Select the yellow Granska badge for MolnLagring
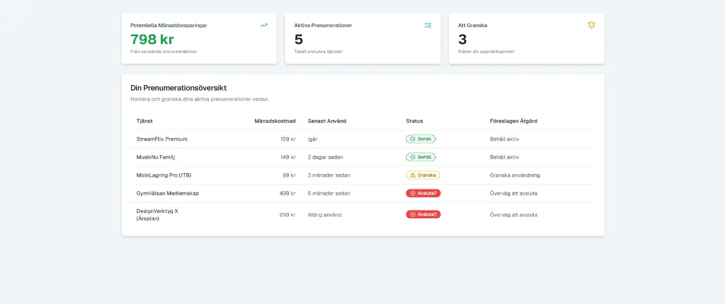 coord(423,175)
